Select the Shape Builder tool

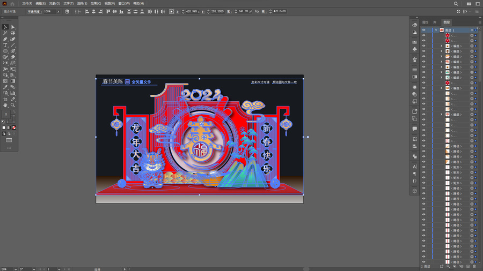5,75
